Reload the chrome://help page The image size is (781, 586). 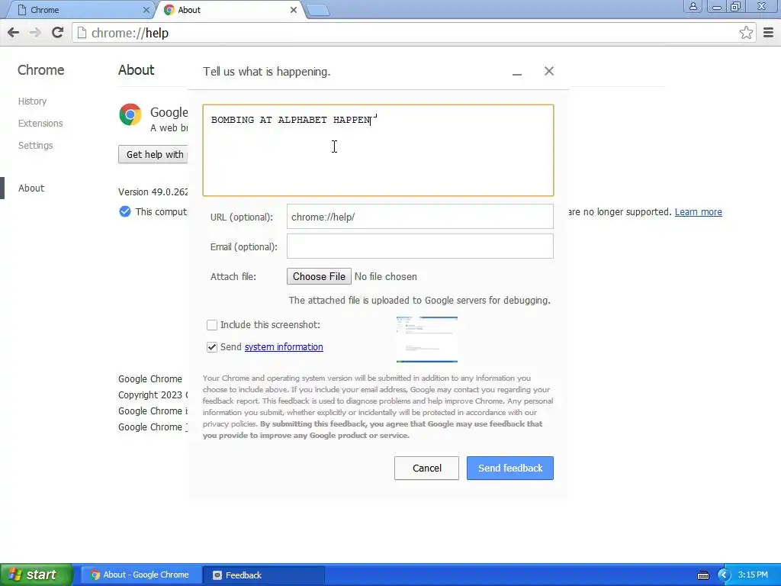pyautogui.click(x=58, y=33)
